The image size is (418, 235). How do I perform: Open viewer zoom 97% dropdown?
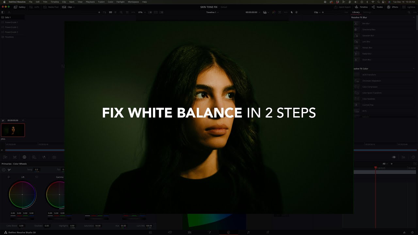[x=141, y=12]
